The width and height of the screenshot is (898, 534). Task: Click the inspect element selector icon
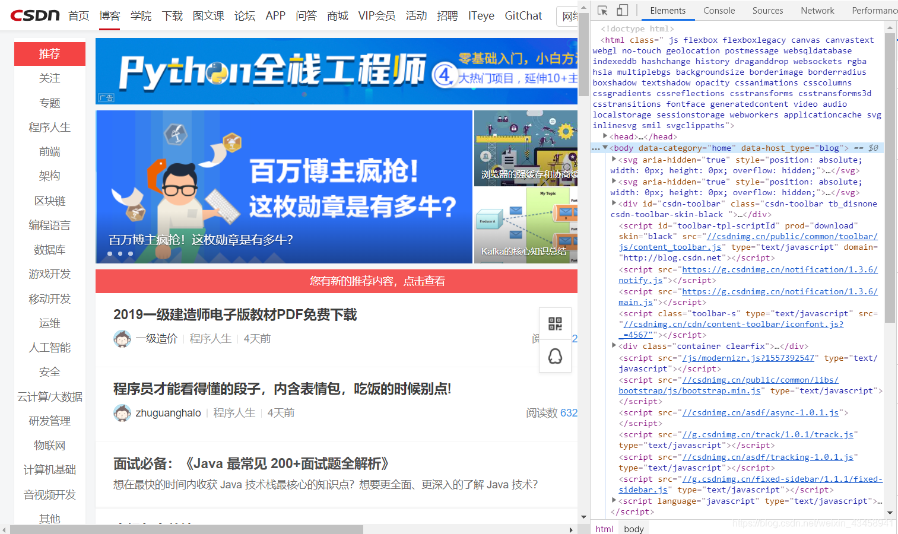coord(602,11)
